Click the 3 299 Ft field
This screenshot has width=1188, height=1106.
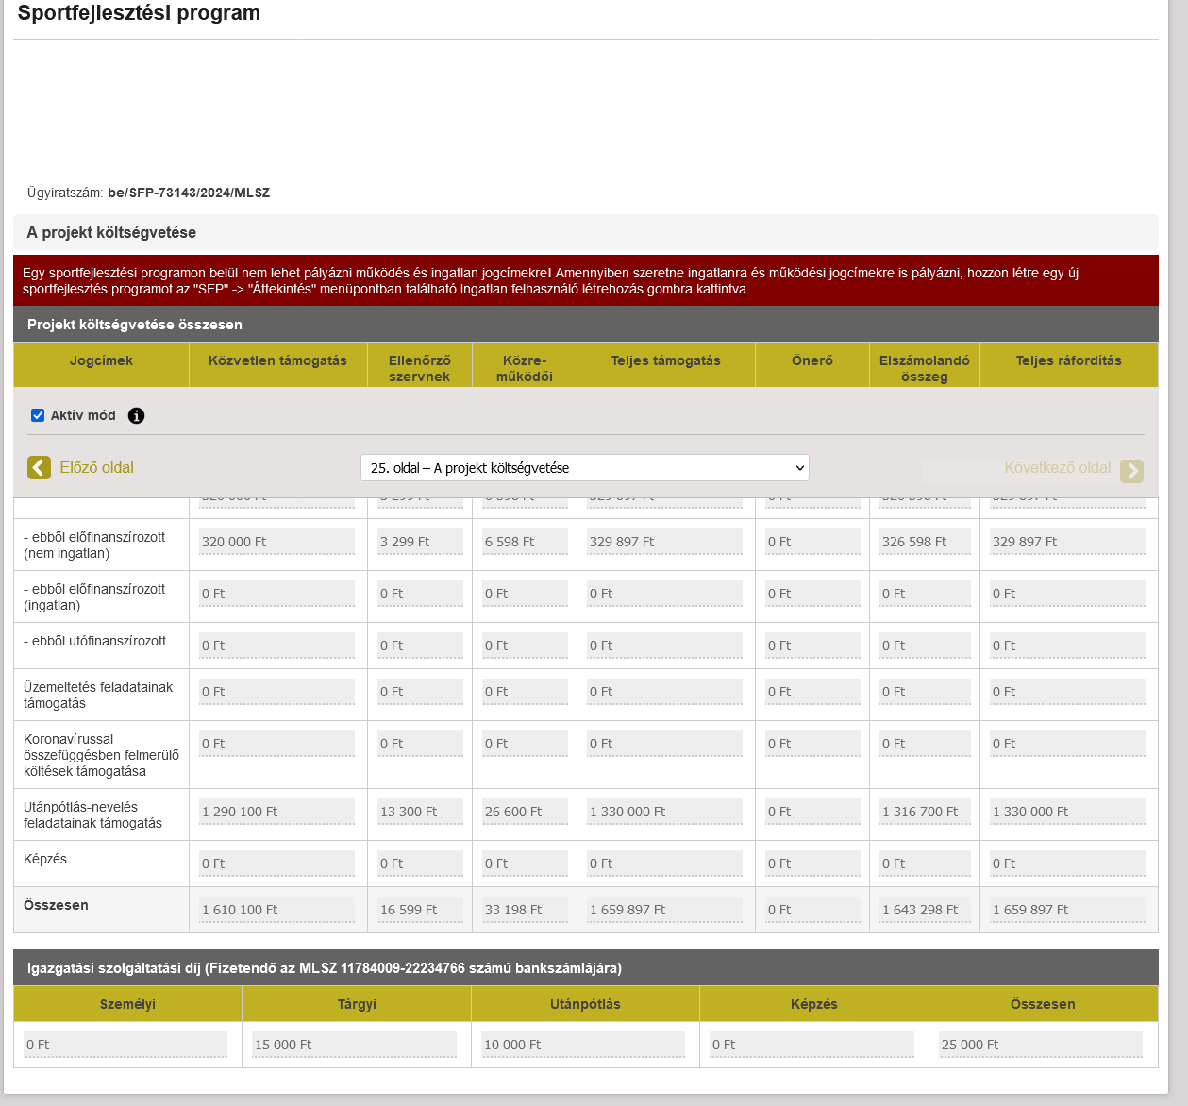click(x=420, y=542)
